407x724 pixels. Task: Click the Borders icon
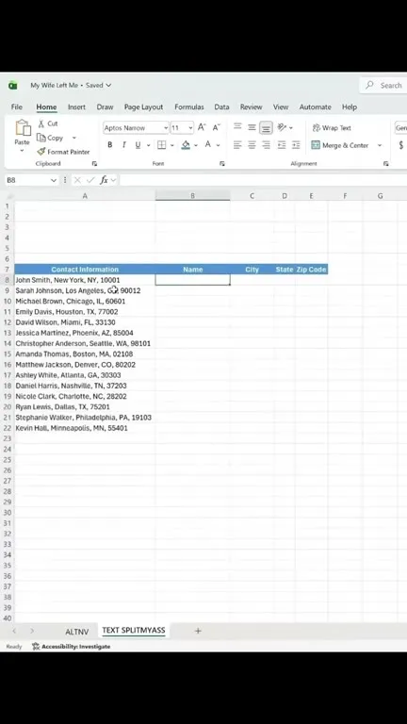[161, 145]
